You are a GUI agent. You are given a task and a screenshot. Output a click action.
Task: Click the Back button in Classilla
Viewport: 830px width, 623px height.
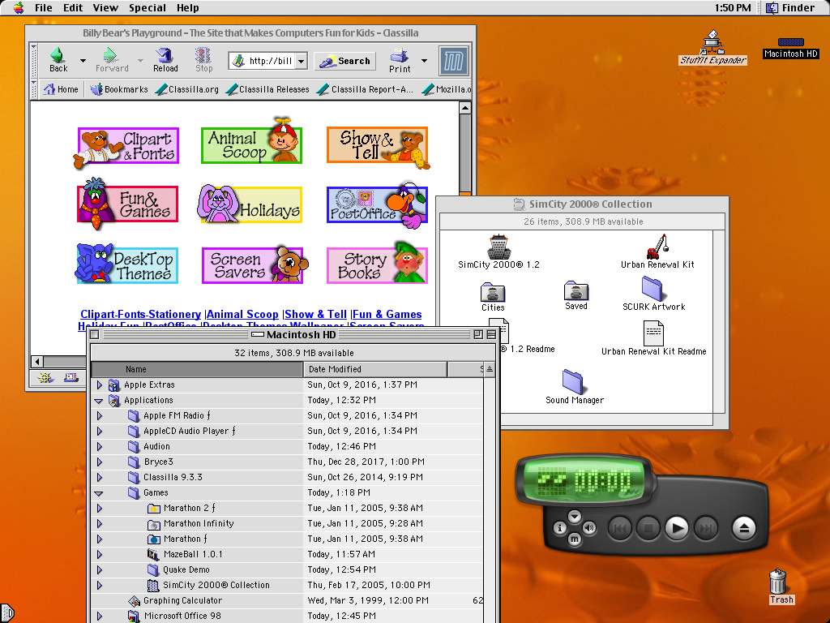pyautogui.click(x=58, y=59)
